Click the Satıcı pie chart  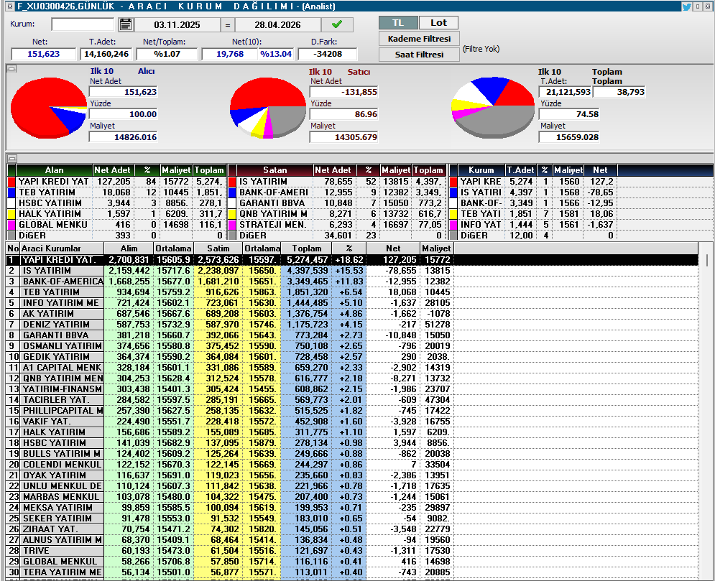tap(267, 108)
